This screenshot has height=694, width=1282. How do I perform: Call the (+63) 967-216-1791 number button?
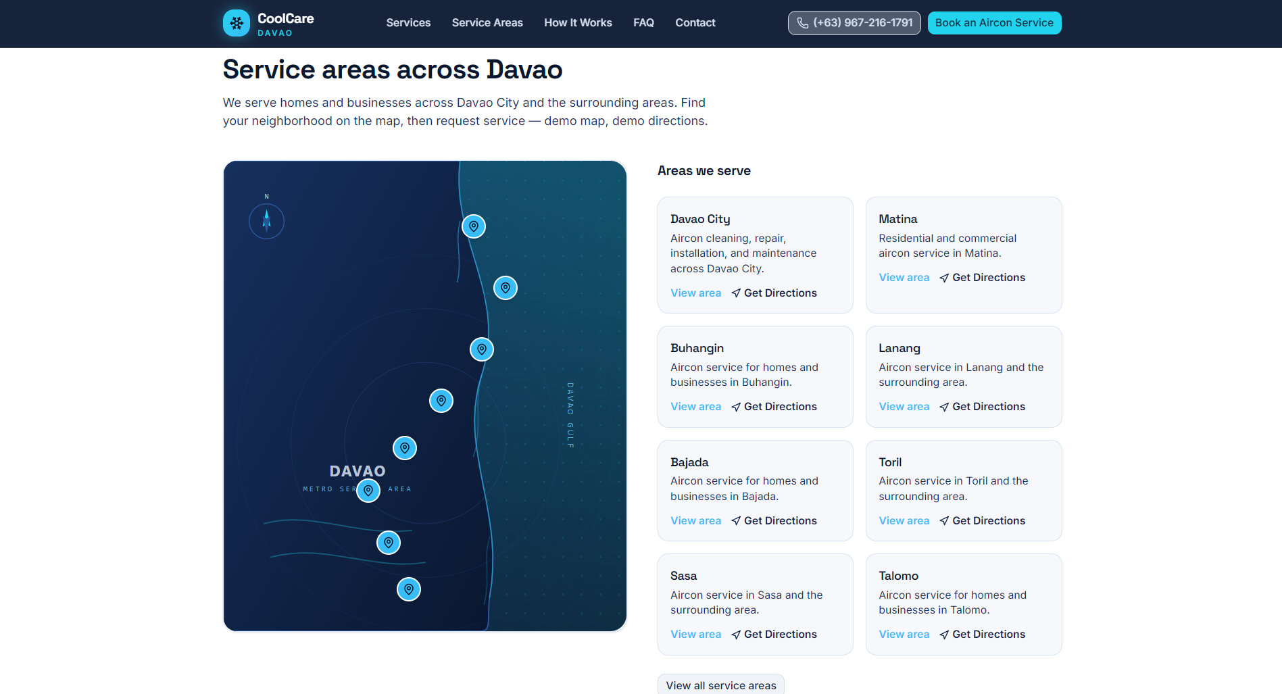point(854,23)
